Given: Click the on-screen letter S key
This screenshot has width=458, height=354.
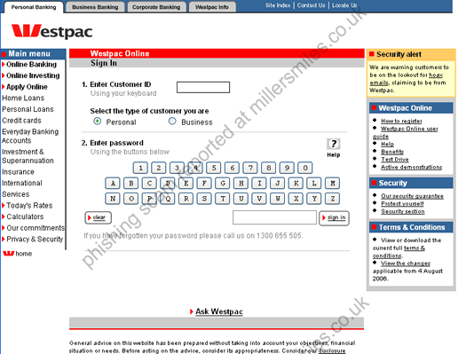Looking at the screenshot, I should pos(204,199).
